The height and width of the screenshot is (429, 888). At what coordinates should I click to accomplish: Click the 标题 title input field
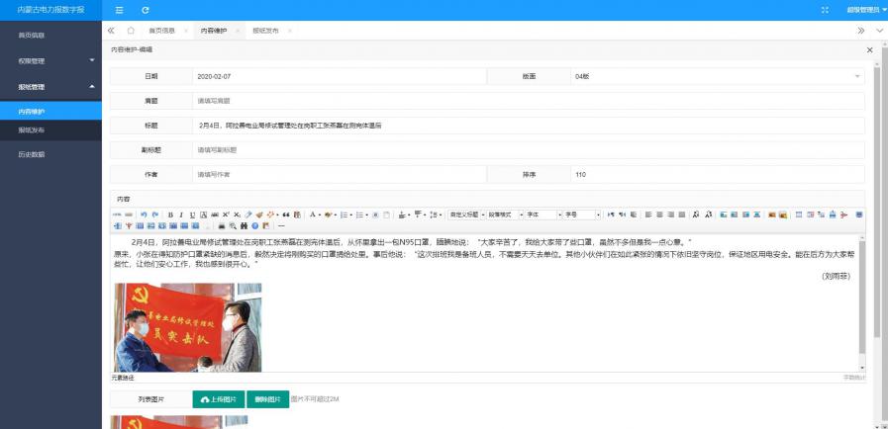pos(529,126)
